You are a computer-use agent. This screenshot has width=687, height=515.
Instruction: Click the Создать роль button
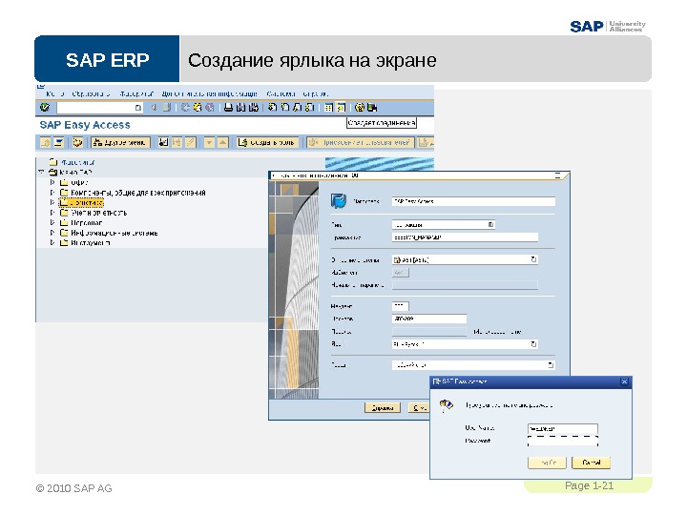point(268,142)
